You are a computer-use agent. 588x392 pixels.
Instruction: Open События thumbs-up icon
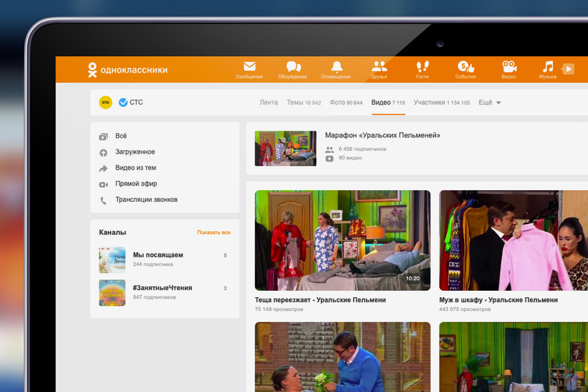tap(466, 67)
